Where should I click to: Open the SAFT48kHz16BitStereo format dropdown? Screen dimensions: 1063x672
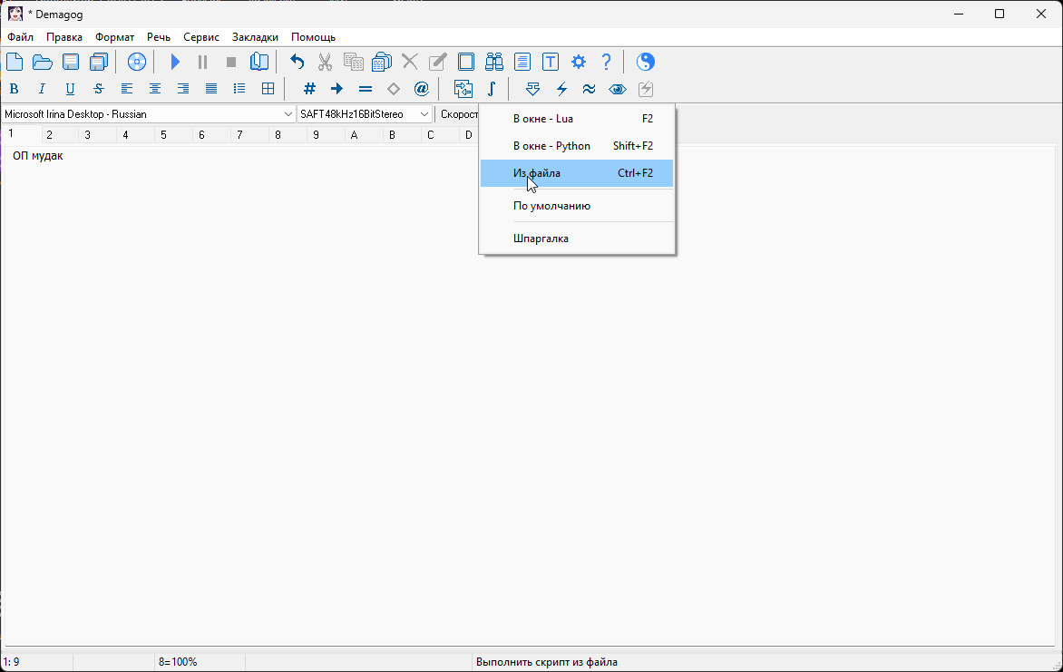pos(424,114)
